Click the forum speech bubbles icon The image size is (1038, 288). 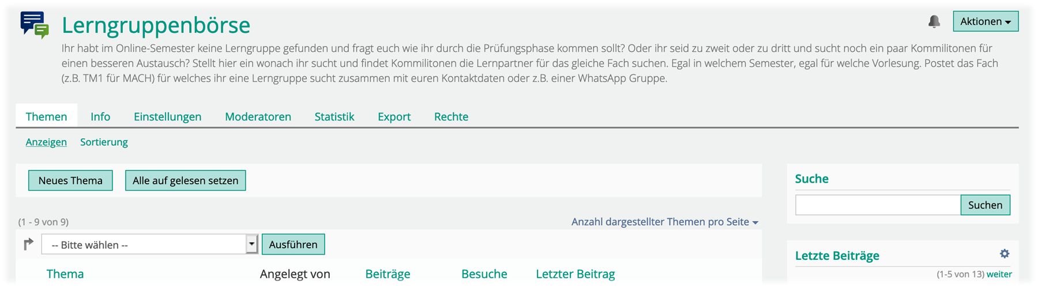coord(35,25)
